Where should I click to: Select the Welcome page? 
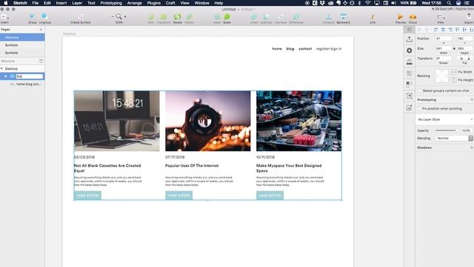22,38
